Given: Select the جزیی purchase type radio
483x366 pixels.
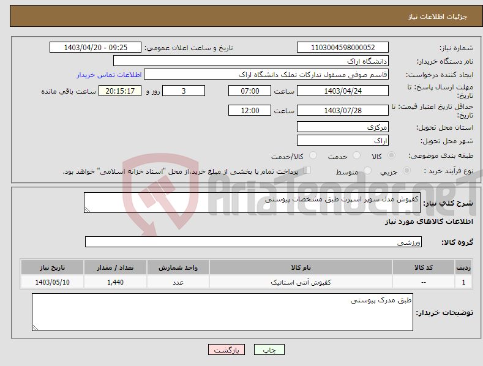Looking at the screenshot, I should 406,170.
